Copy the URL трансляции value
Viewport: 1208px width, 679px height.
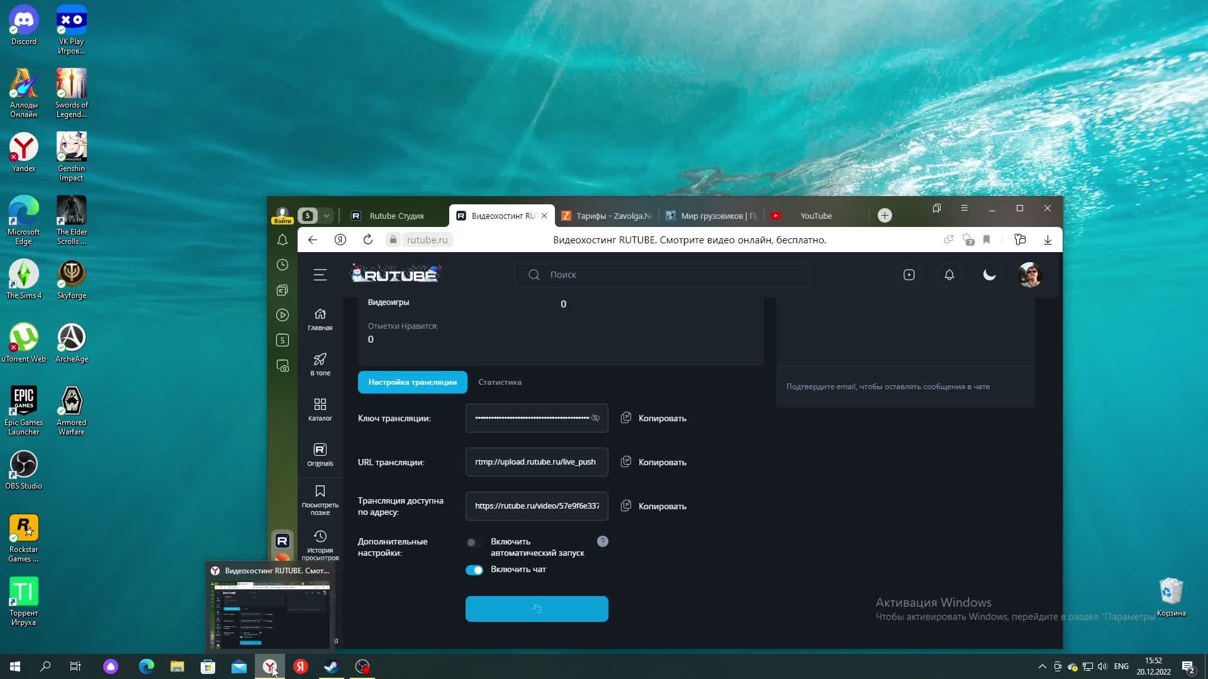(x=654, y=462)
